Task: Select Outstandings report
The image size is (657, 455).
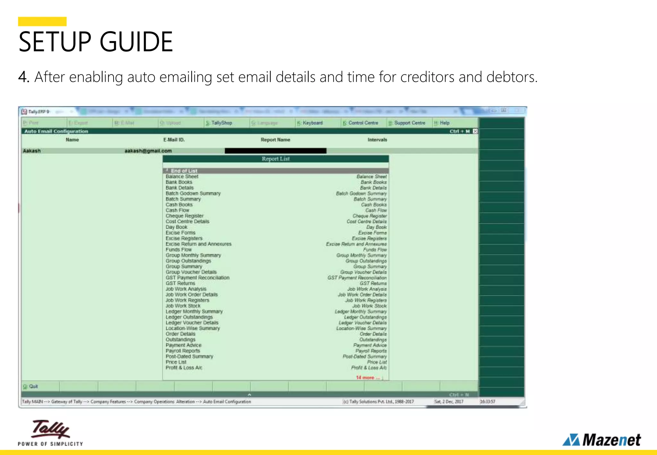Action: coord(276,339)
